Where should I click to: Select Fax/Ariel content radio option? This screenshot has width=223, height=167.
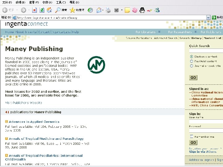click(191, 61)
